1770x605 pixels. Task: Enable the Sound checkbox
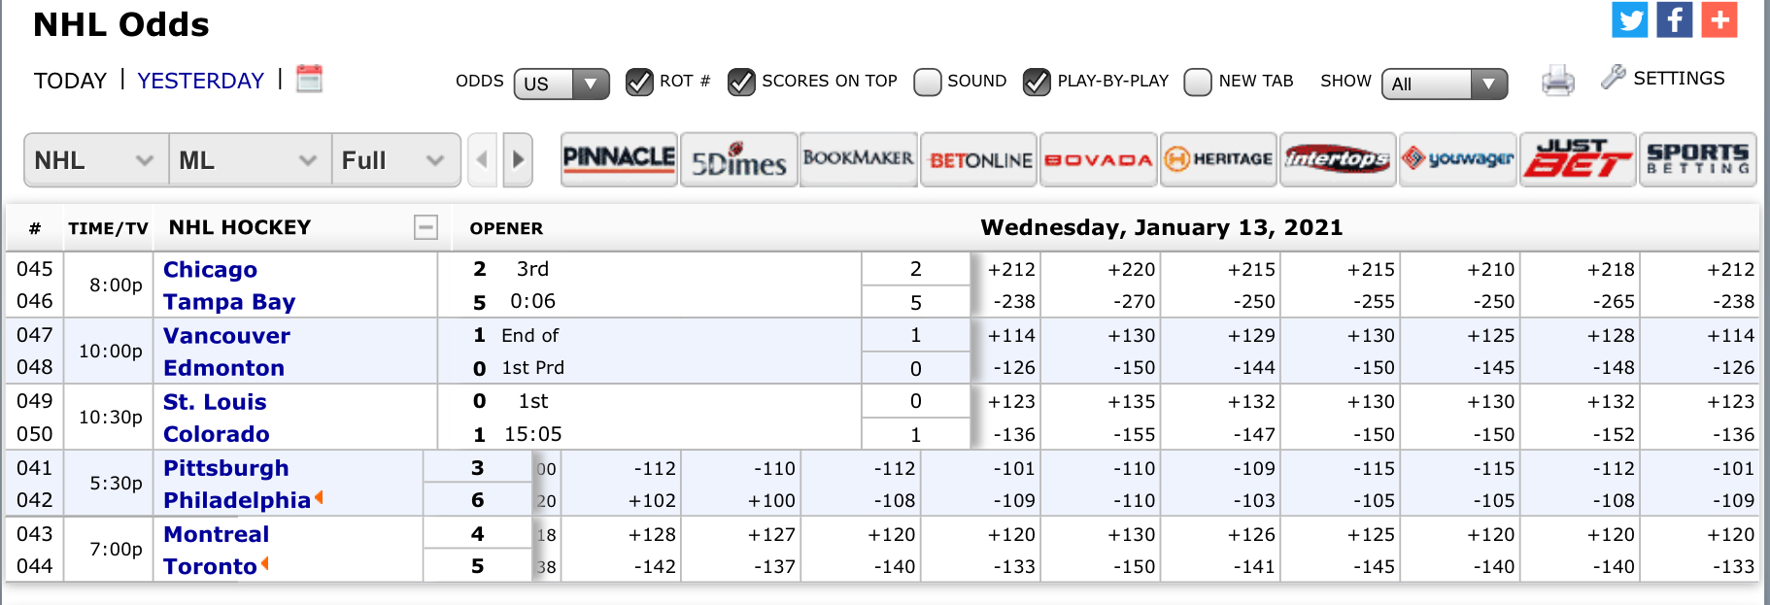click(x=928, y=83)
